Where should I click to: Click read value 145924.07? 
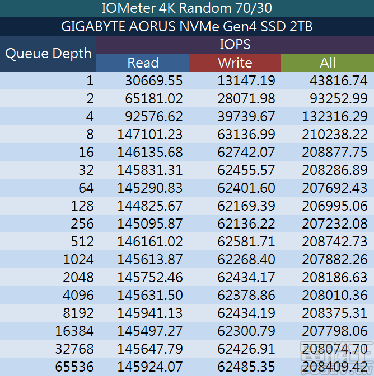click(x=150, y=367)
